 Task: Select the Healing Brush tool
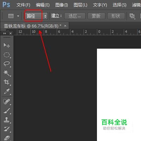pyautogui.click(x=7, y=102)
